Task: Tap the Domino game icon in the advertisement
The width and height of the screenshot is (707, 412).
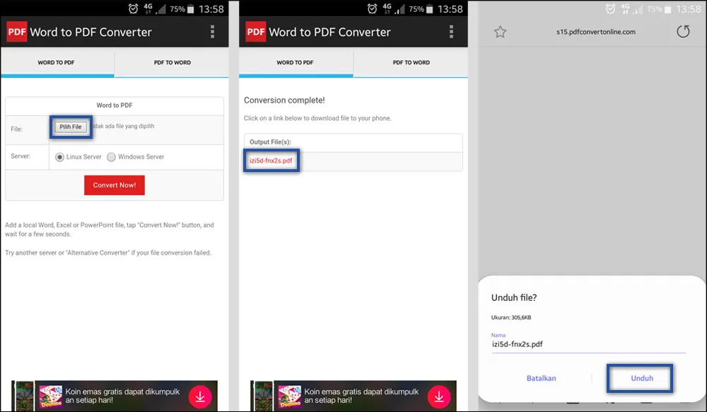Action: point(50,396)
